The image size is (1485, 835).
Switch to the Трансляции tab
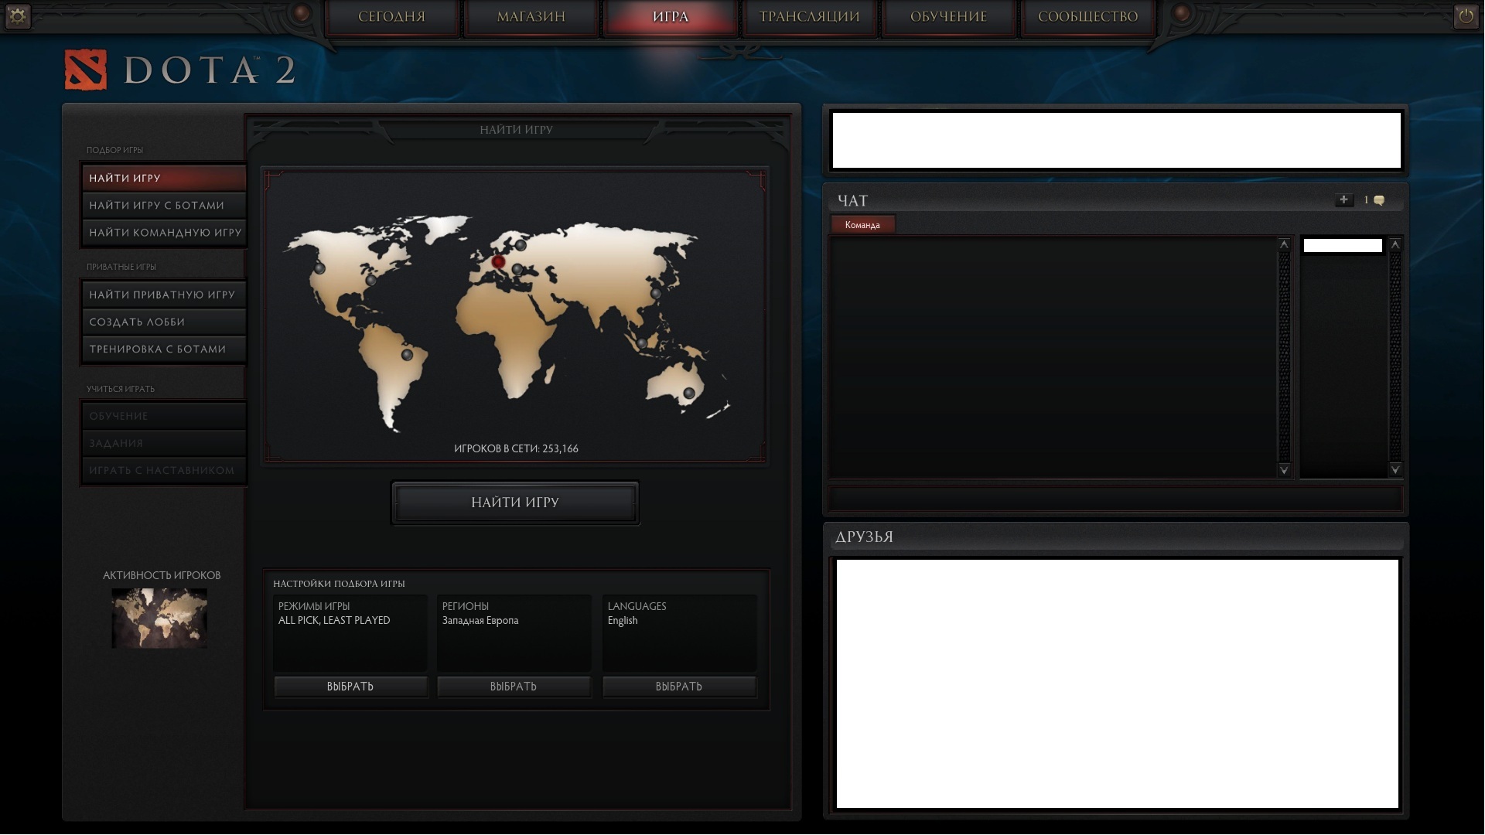(809, 16)
